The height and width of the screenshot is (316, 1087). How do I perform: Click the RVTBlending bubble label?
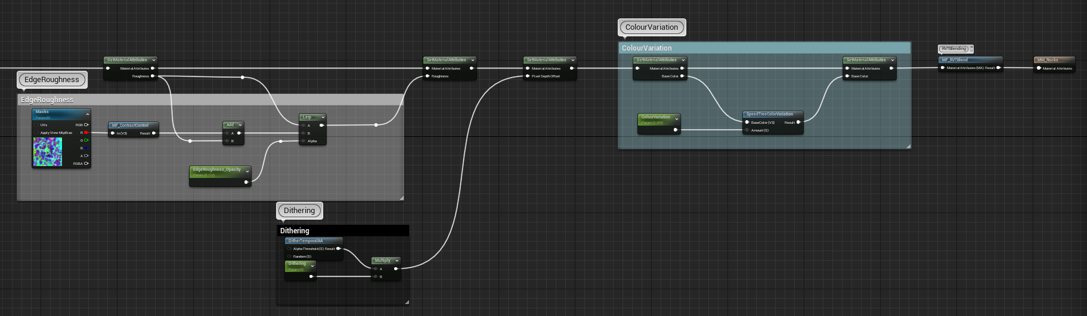point(954,49)
